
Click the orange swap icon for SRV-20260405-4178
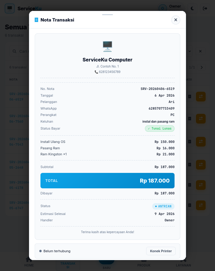click(201, 185)
